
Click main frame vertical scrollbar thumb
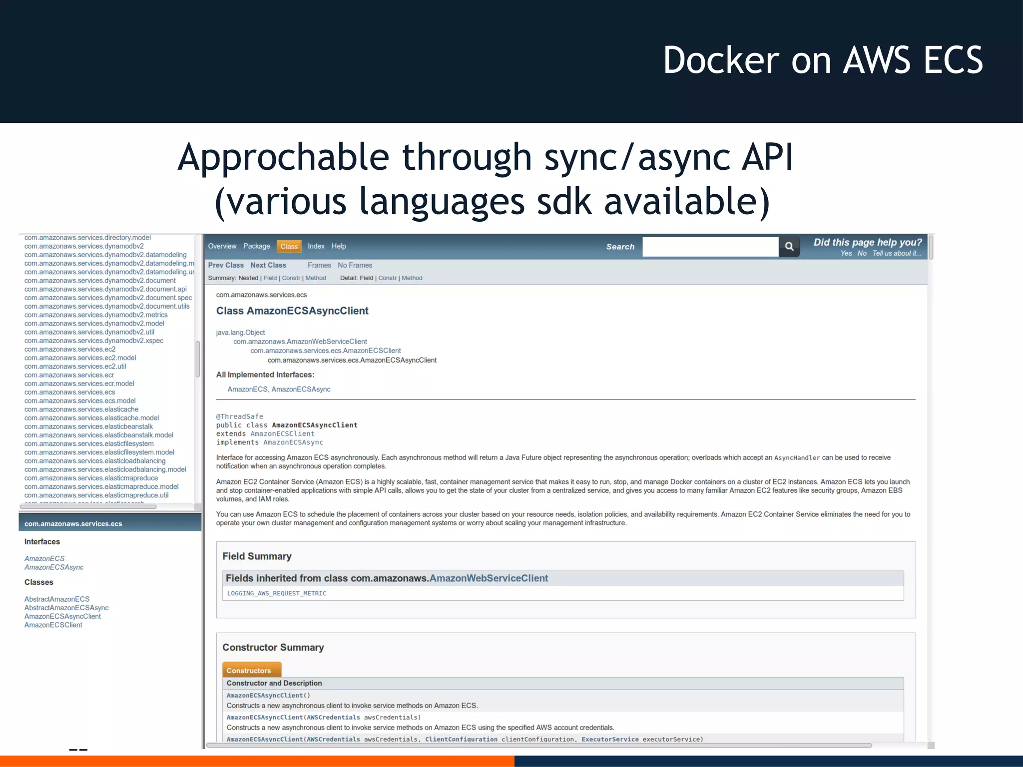point(931,248)
